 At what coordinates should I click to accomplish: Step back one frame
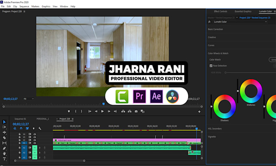pos(96,111)
